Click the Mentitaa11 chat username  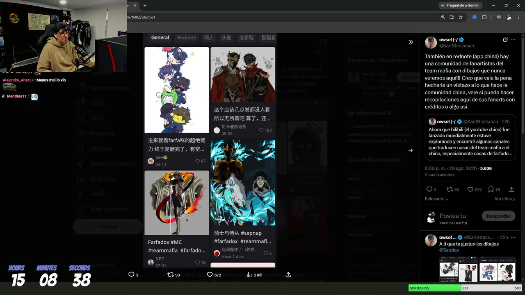[x=16, y=96]
